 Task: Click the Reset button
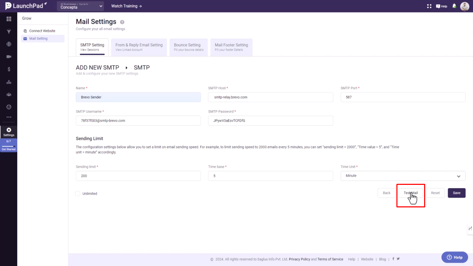435,193
